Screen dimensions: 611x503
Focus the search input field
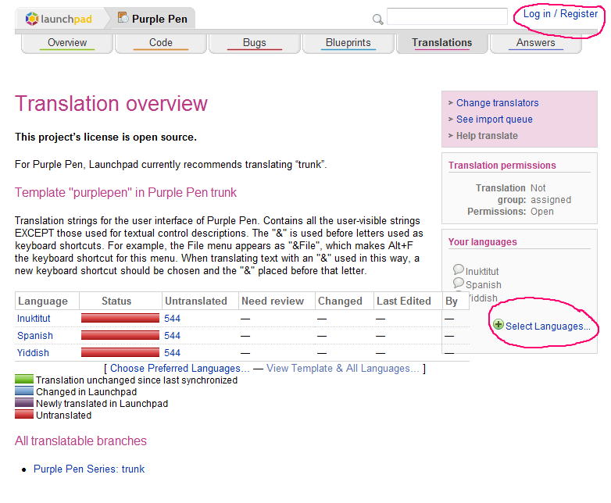[x=447, y=16]
